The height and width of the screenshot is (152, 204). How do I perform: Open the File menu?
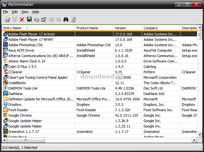(x=5, y=12)
